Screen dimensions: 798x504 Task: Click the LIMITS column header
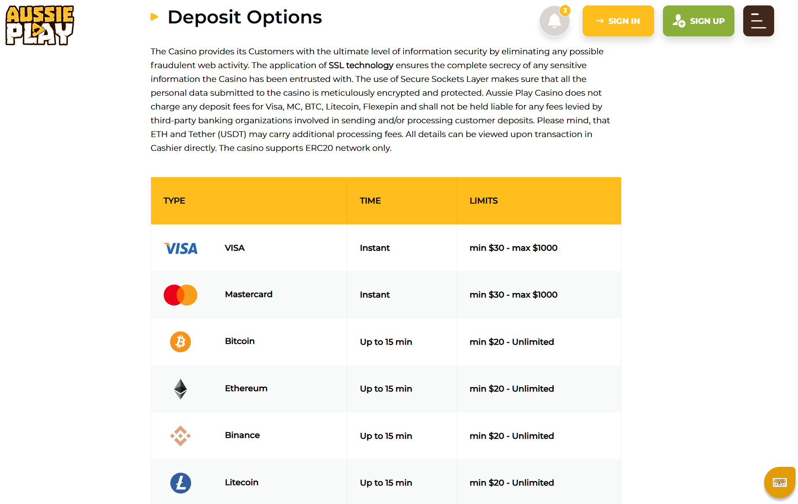click(x=483, y=201)
